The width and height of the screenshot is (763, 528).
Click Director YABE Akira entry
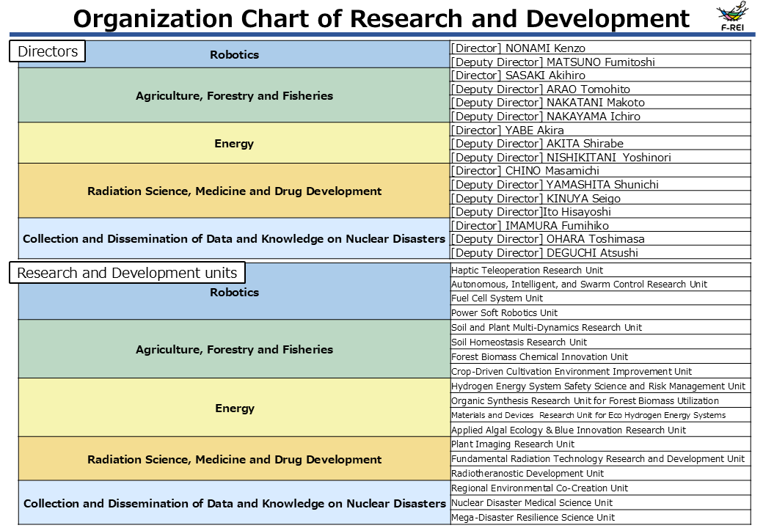click(507, 131)
